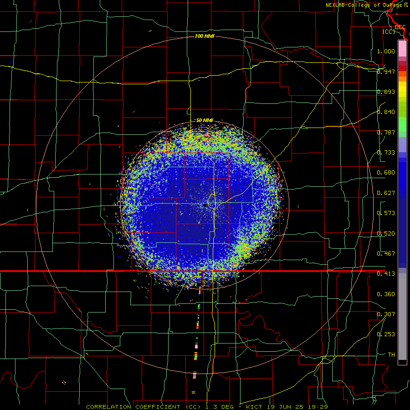
Task: Click the 1.000 scale value
Action: point(386,51)
